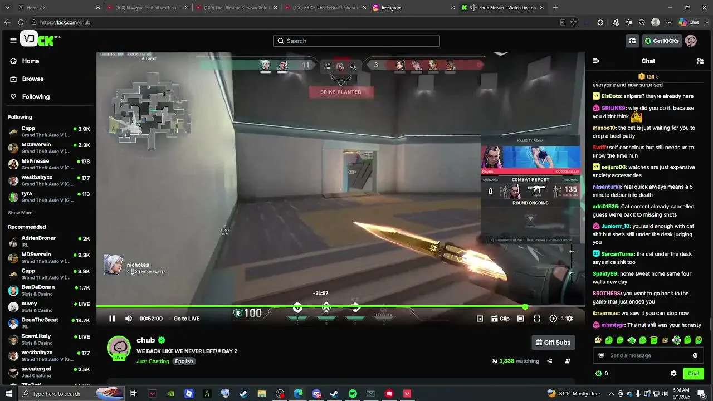Open cuvey channel in Recommended
Screen dimensions: 713x401
click(49, 307)
